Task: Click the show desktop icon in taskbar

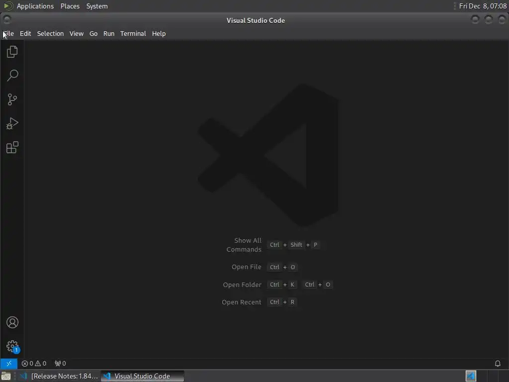Action: pyautogui.click(x=6, y=376)
